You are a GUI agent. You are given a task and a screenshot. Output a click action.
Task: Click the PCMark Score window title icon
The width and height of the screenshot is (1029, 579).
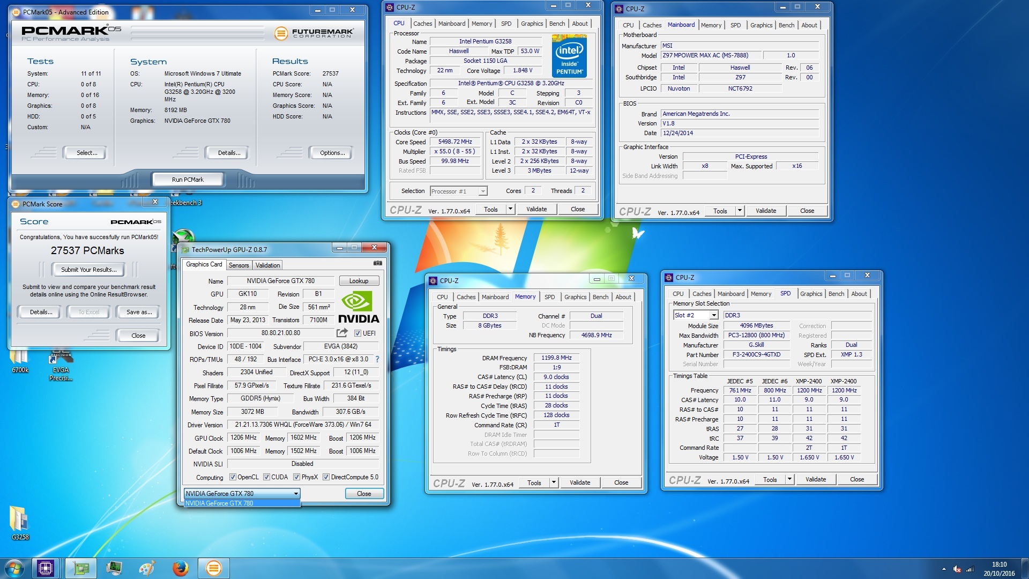tap(16, 204)
